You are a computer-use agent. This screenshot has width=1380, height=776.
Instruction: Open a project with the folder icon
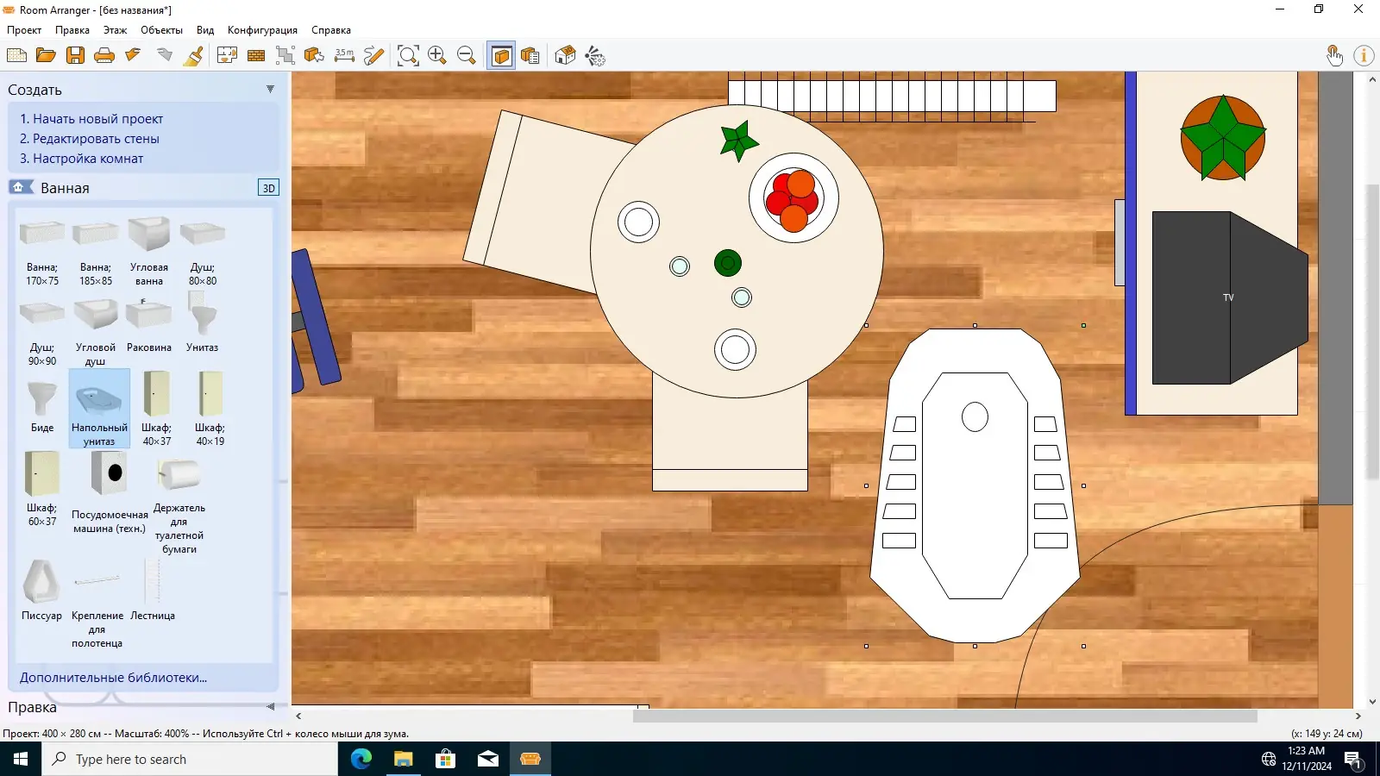click(46, 56)
